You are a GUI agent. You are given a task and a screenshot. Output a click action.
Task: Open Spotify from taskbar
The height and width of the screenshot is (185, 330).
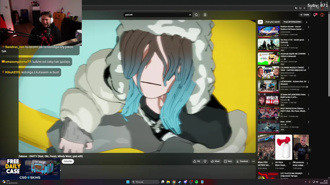[x=196, y=182]
